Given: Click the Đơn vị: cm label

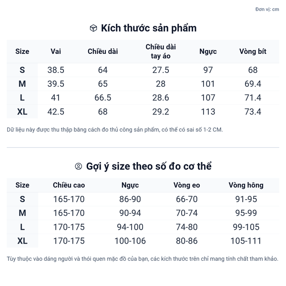Looking at the screenshot, I should [267, 9].
